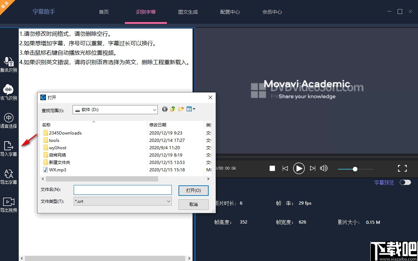Viewport: 418px width, 261px height.
Task: Select the wyGhost folder
Action: click(x=55, y=147)
